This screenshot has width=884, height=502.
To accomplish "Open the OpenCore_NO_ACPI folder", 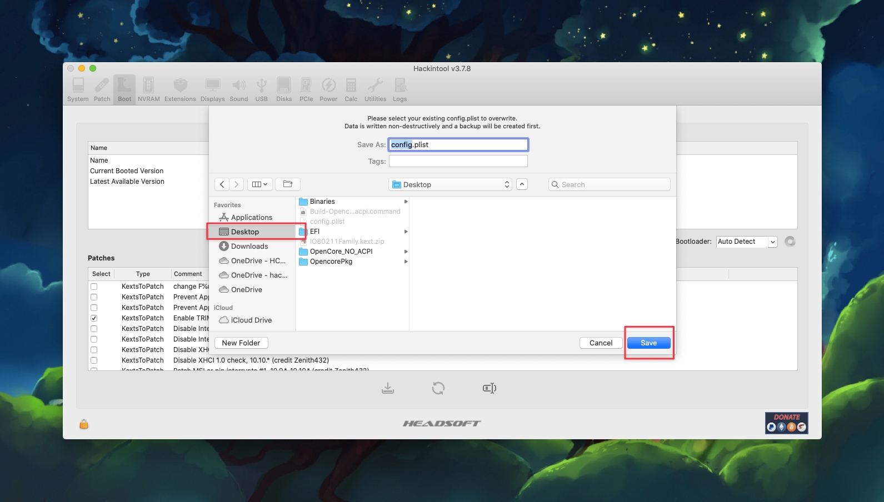I will coord(341,252).
